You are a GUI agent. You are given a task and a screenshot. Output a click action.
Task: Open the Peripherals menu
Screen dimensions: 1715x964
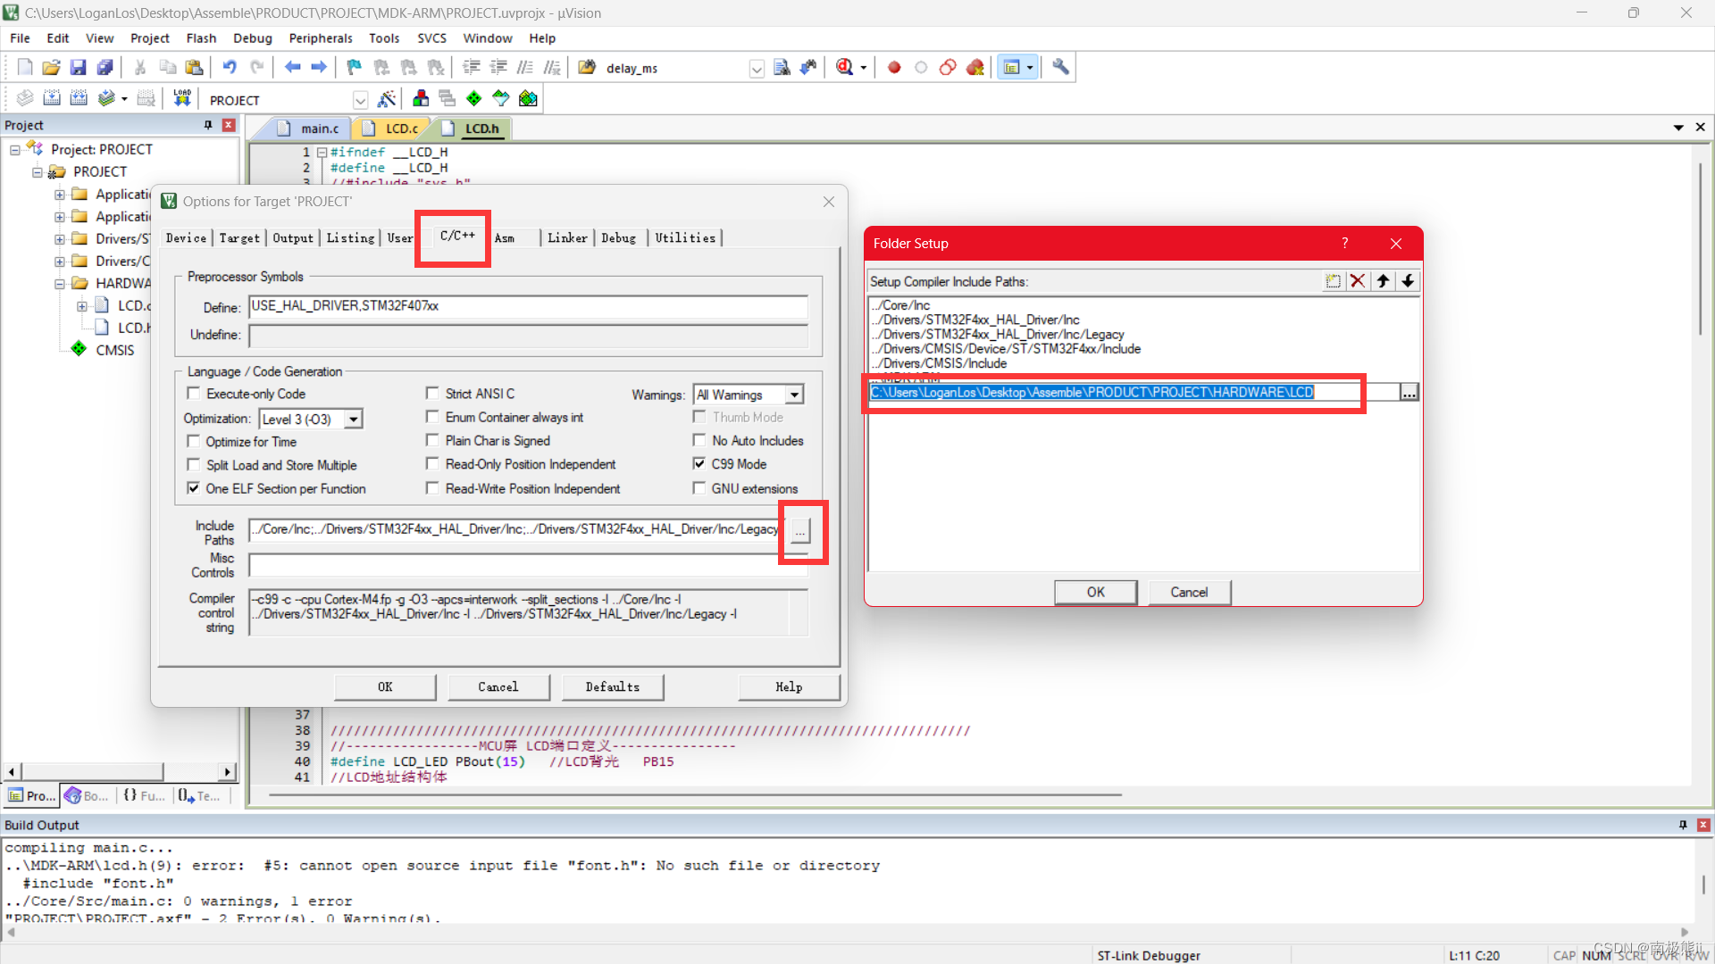320,38
